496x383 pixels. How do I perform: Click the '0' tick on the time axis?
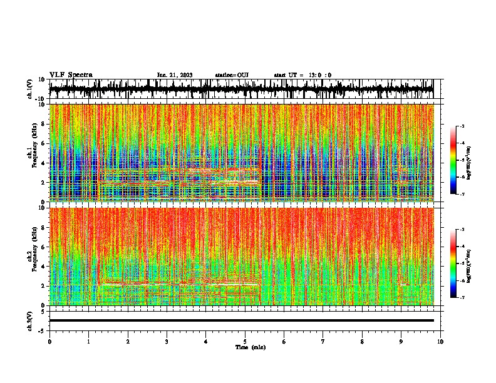click(49, 342)
